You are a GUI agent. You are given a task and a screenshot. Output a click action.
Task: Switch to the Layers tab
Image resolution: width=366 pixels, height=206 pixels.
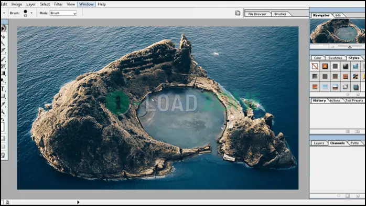[319, 143]
